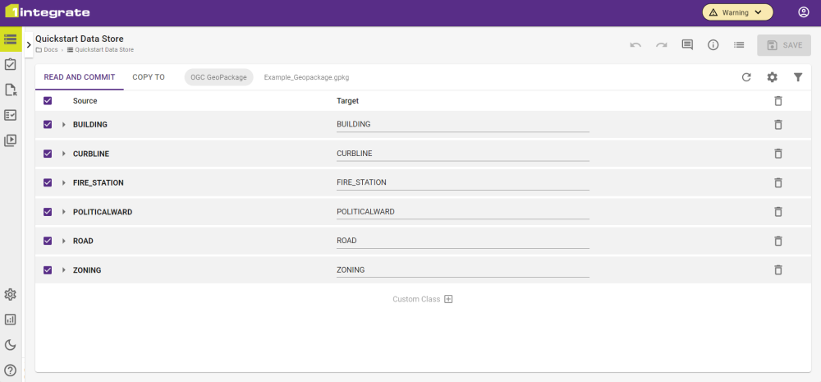The image size is (821, 382).
Task: Delete the CURBLINE class row
Action: 778,154
